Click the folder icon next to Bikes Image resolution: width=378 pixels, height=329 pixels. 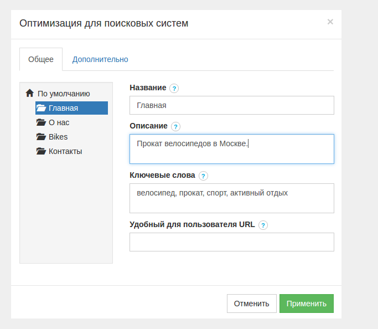(41, 137)
